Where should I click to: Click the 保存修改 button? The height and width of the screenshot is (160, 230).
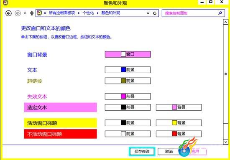pos(142,152)
